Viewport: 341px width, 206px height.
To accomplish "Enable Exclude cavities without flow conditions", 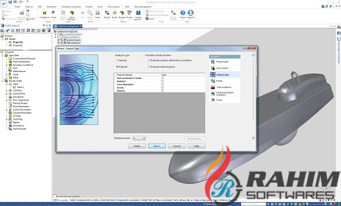I will coord(149,60).
